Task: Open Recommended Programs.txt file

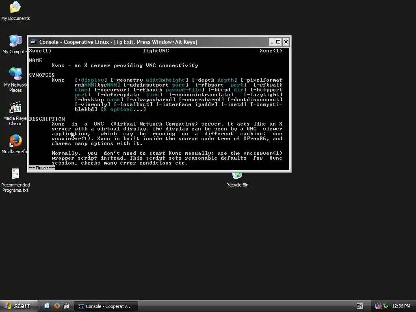Action: (15, 180)
